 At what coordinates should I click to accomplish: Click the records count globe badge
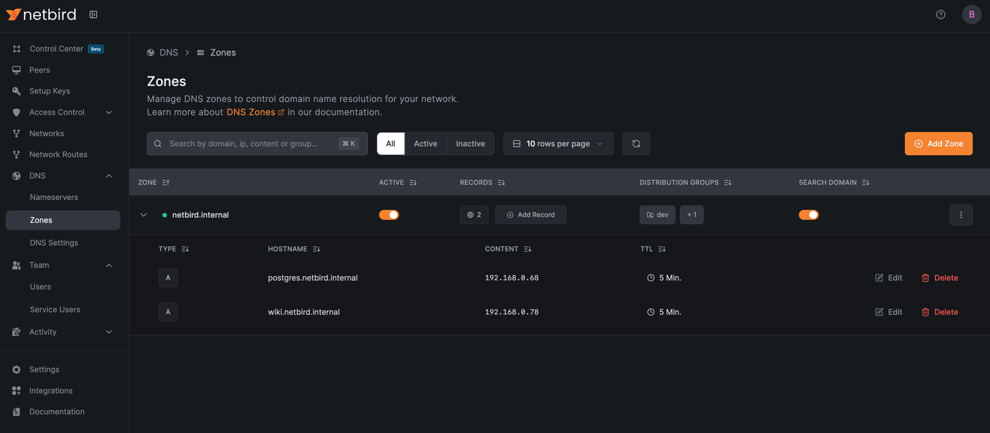point(474,215)
